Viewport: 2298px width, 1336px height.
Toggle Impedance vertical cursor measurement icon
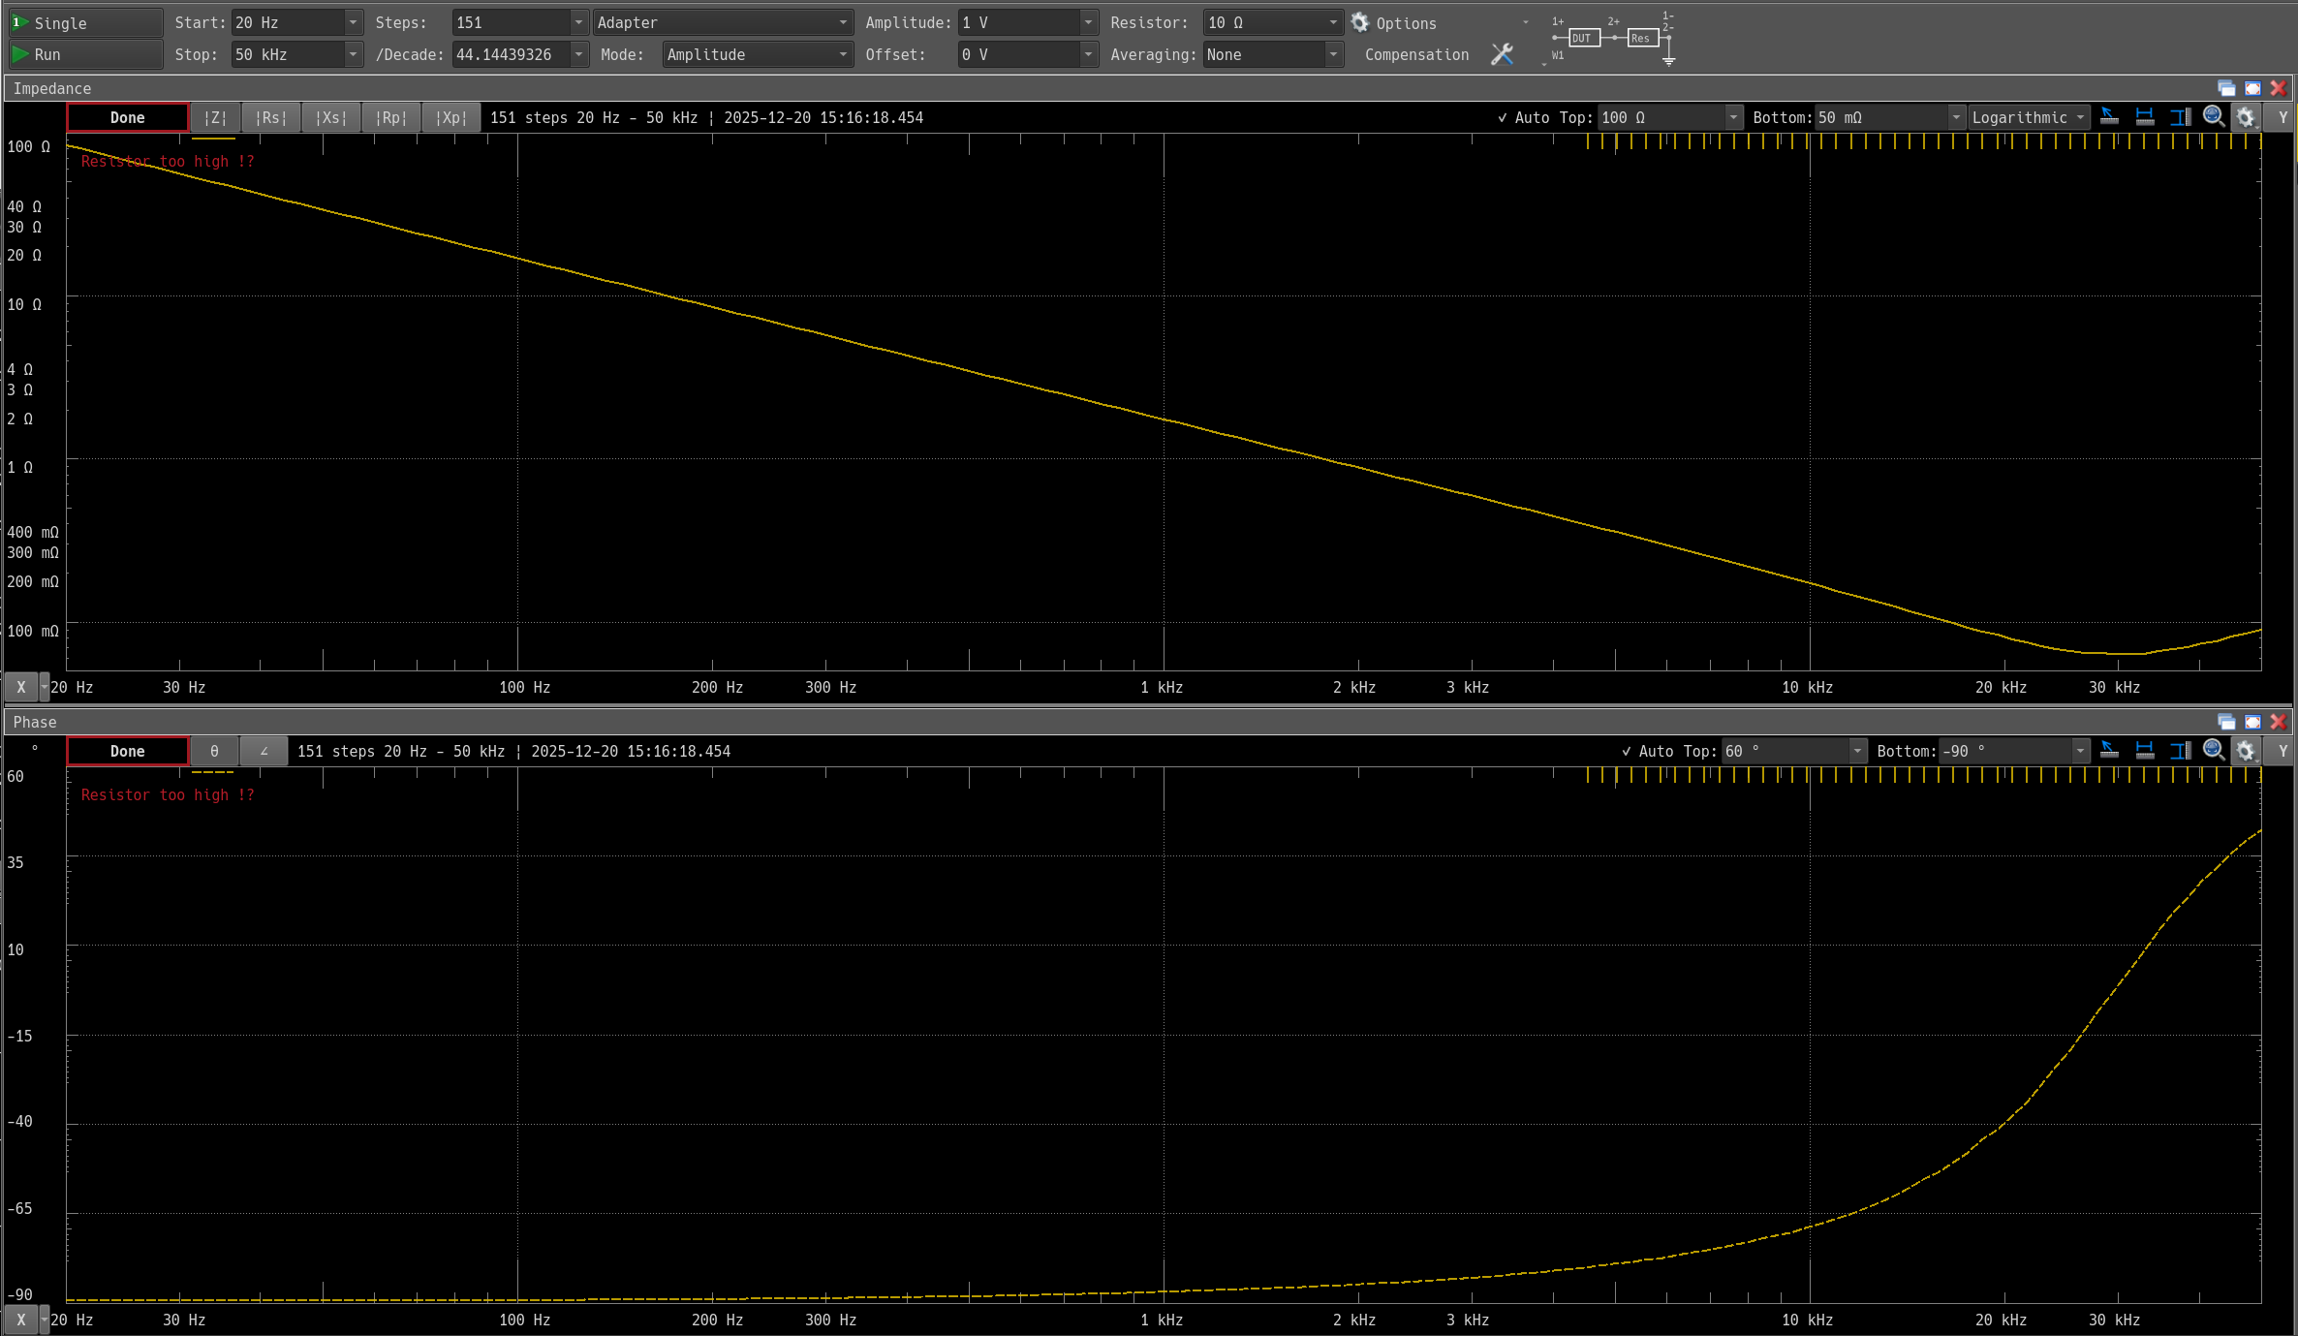(x=2180, y=117)
